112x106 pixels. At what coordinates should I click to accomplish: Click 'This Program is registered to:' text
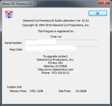(56, 31)
